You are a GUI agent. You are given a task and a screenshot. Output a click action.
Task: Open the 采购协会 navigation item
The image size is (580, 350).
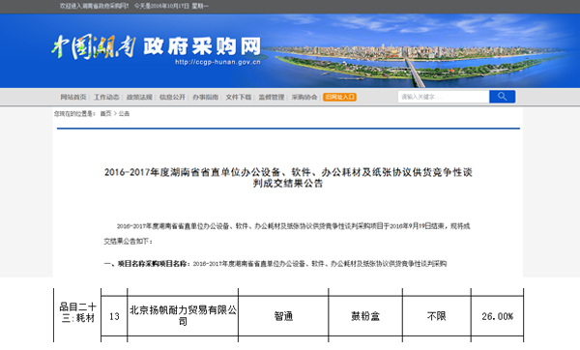point(304,97)
